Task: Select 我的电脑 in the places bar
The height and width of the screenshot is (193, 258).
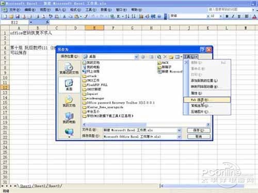Action: (69, 118)
